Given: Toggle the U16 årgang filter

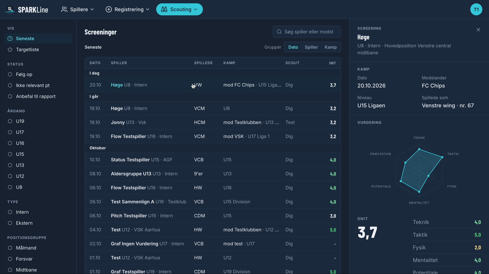Looking at the screenshot, I should click(39, 143).
